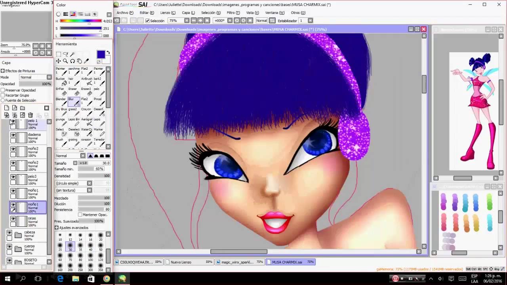
Task: Click foreground blue color swatch
Action: pyautogui.click(x=101, y=55)
